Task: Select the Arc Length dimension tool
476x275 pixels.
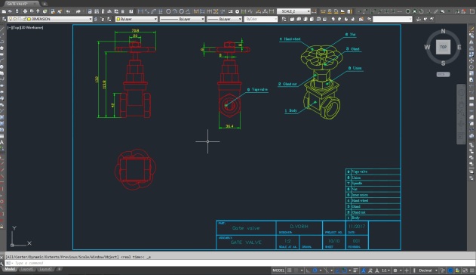Action: 154,11
